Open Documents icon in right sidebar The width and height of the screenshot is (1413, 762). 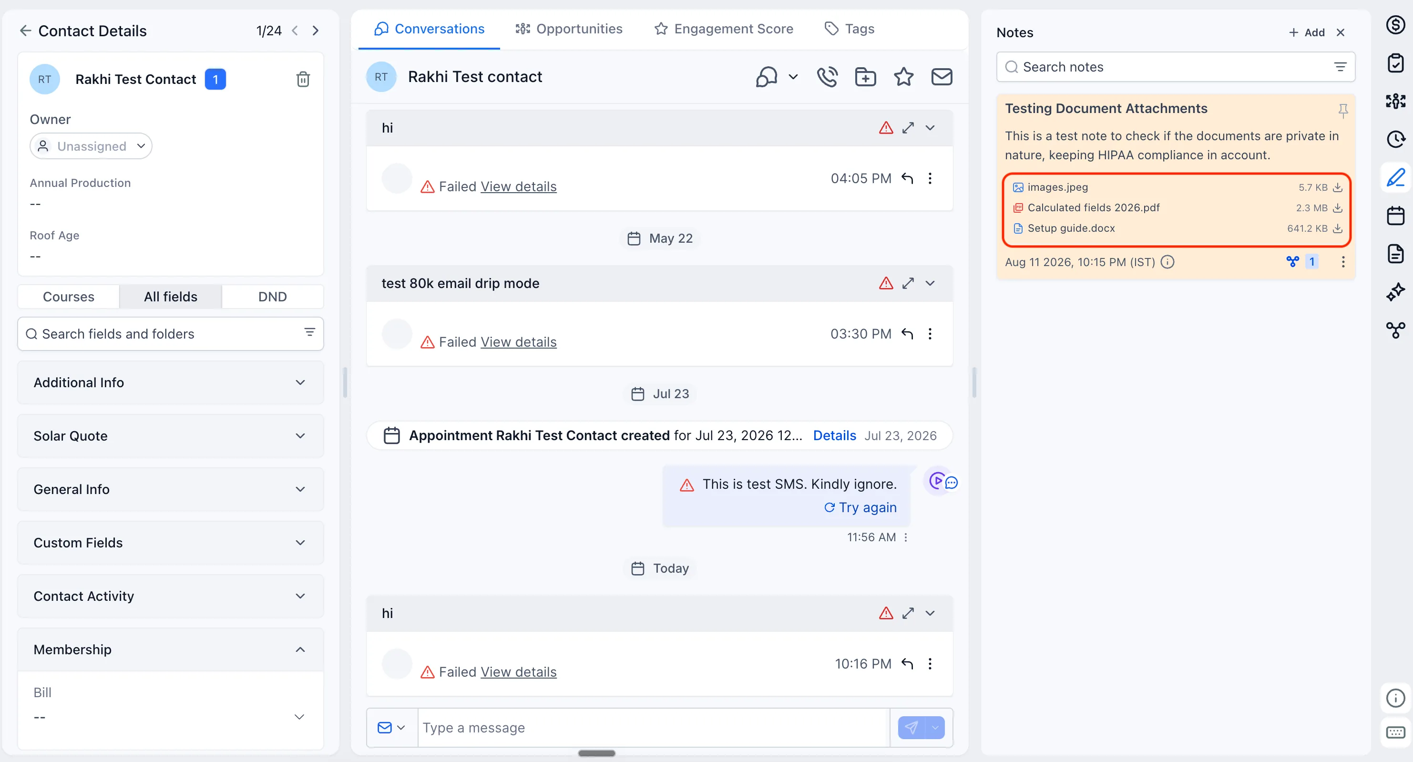1395,254
